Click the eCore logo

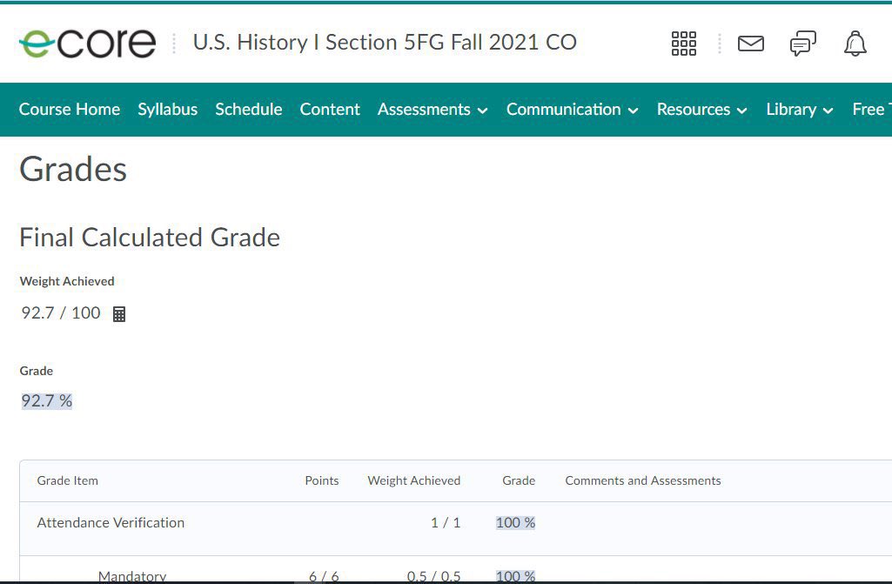(88, 44)
